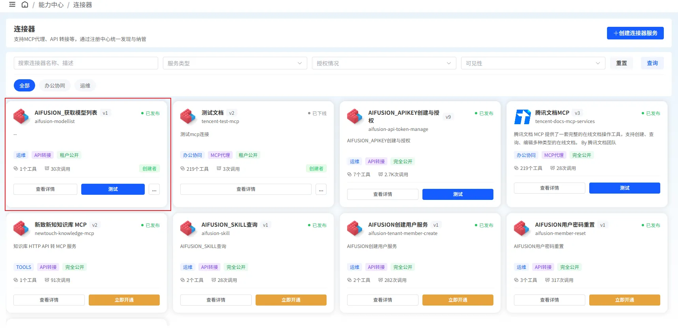Test the AIFUSION_获取模型列表 connector

coord(113,189)
